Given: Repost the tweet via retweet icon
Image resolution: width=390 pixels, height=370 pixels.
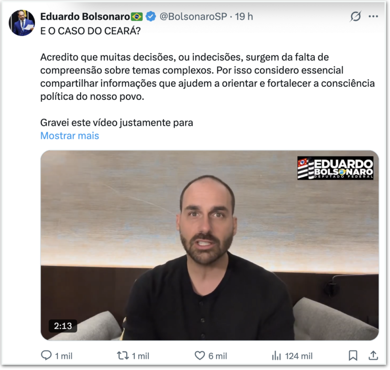Looking at the screenshot, I should (x=123, y=356).
